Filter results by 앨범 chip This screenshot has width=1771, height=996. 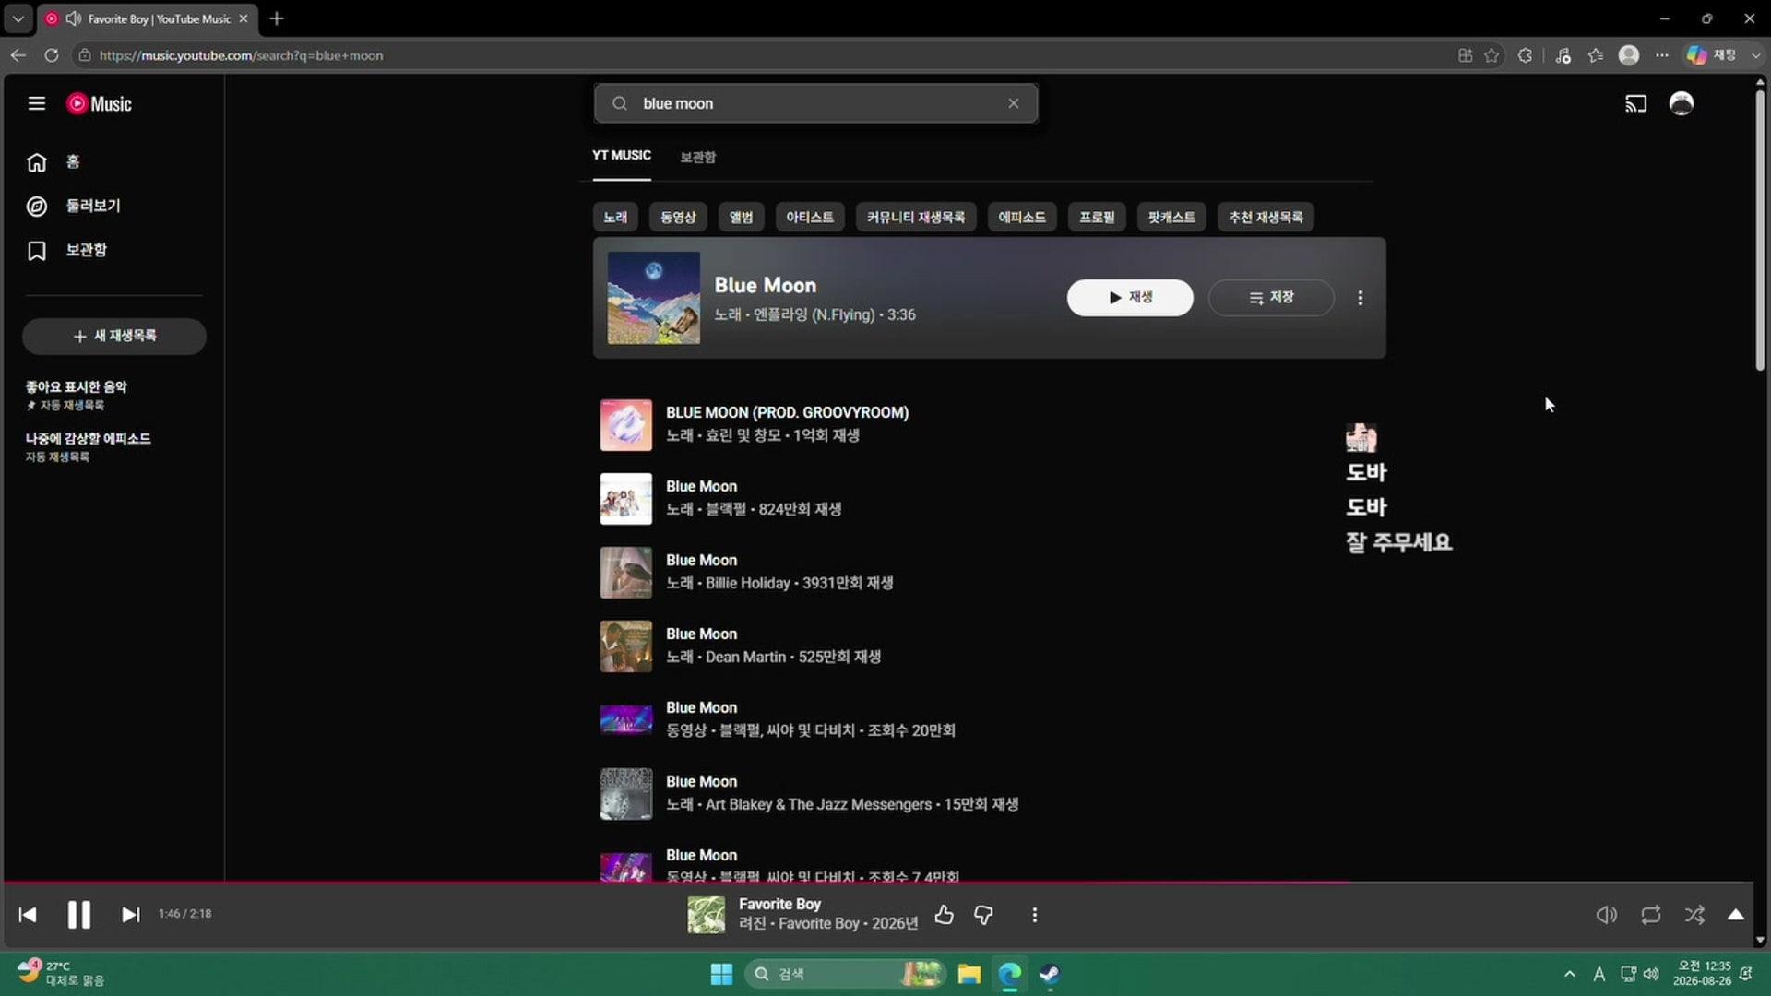click(741, 218)
